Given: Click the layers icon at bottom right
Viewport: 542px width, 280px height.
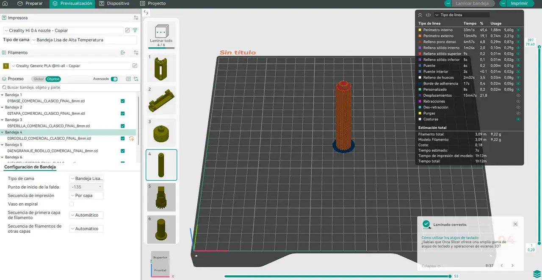Looking at the screenshot, I should point(536,273).
